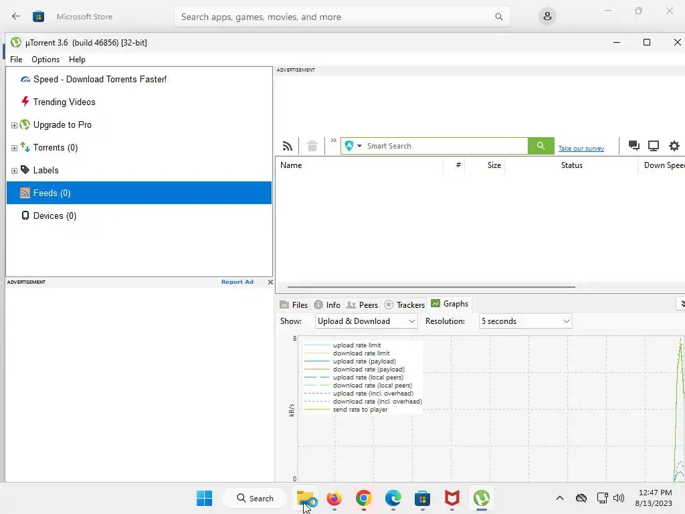Click the chat bubbles toolbar icon
This screenshot has height=514, width=685.
coord(634,145)
